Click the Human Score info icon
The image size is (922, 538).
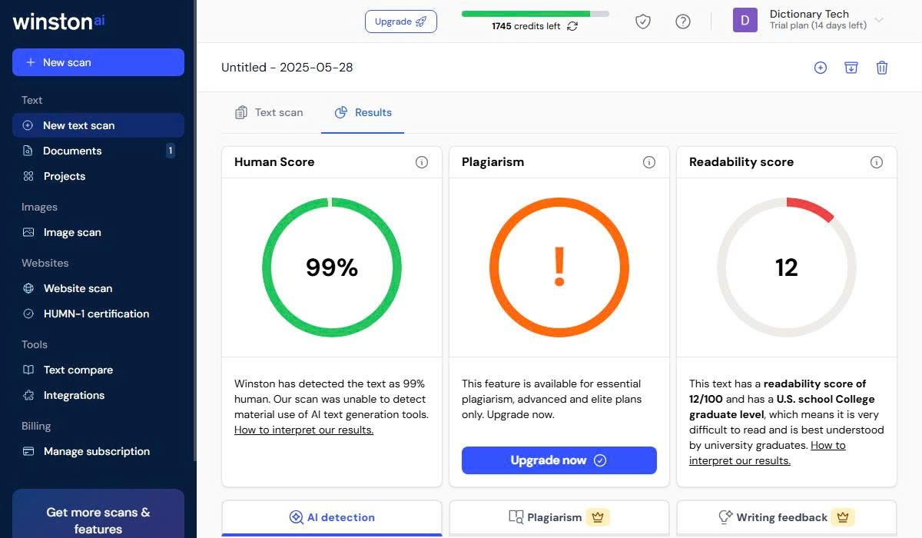[x=421, y=162]
